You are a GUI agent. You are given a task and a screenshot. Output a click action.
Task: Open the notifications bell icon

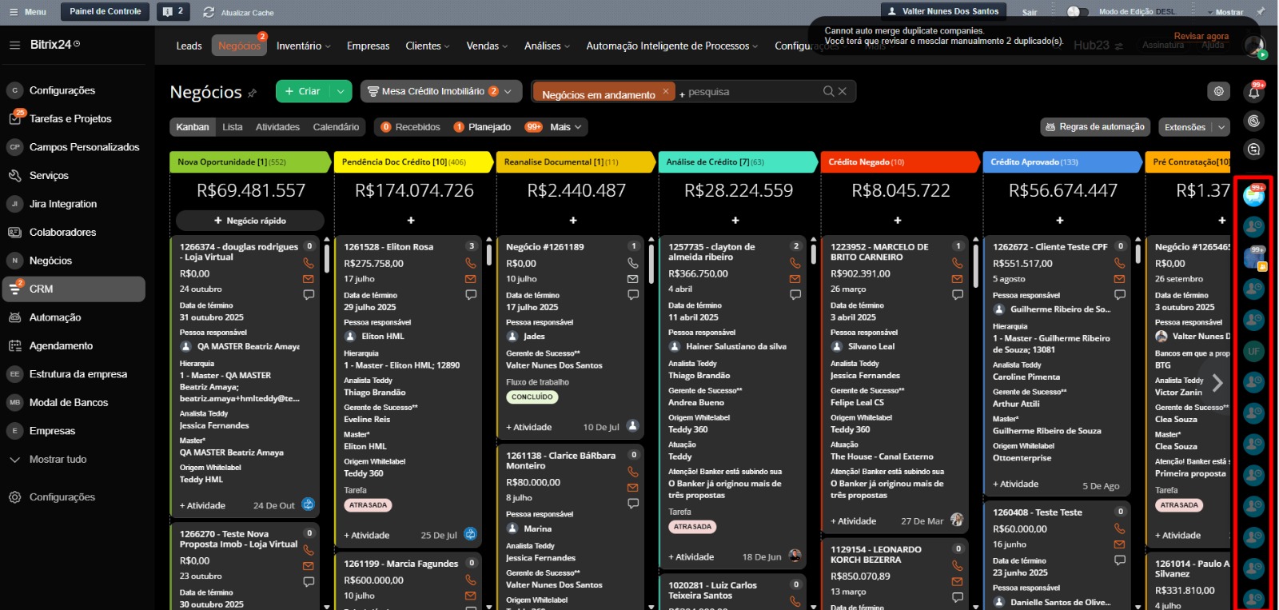tap(1253, 92)
